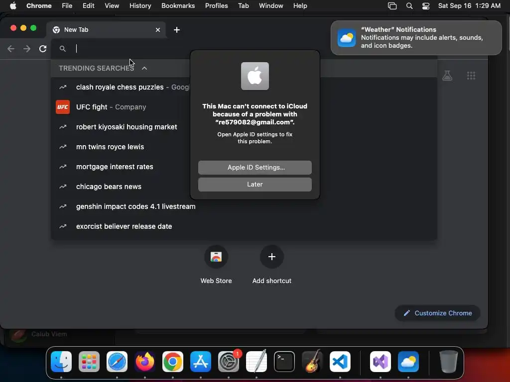Open a new Chrome tab
Image resolution: width=510 pixels, height=382 pixels.
pyautogui.click(x=177, y=30)
